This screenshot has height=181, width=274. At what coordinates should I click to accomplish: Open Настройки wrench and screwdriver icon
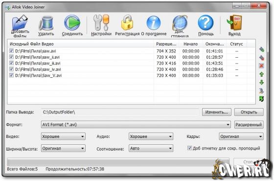(101, 23)
